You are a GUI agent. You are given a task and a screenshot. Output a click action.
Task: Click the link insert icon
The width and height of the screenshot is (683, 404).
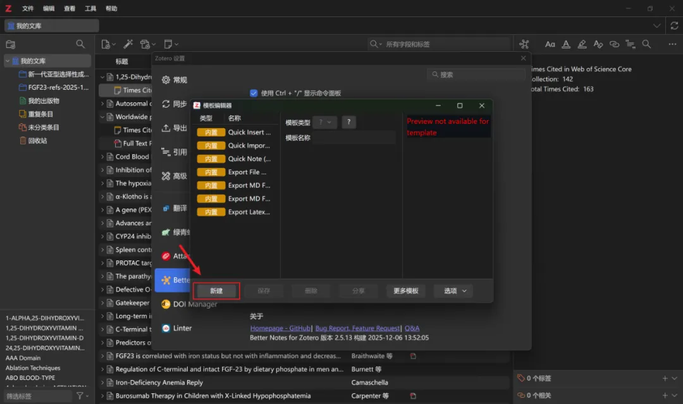614,44
